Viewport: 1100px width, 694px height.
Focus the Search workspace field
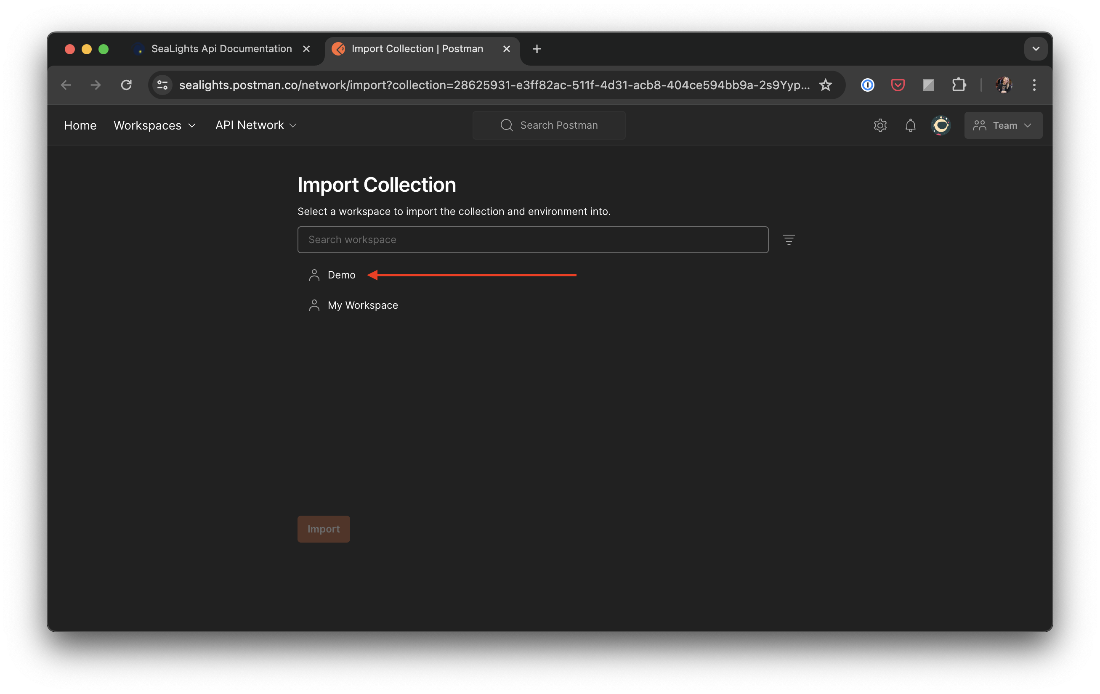tap(532, 240)
